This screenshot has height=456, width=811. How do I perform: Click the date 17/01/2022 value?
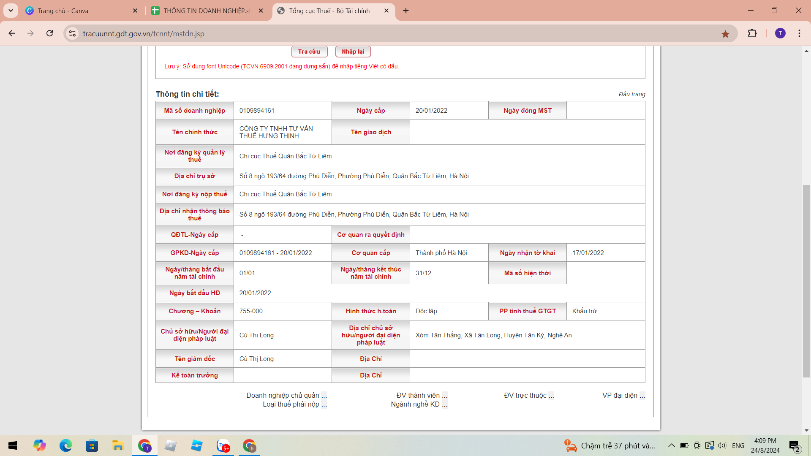pos(588,253)
